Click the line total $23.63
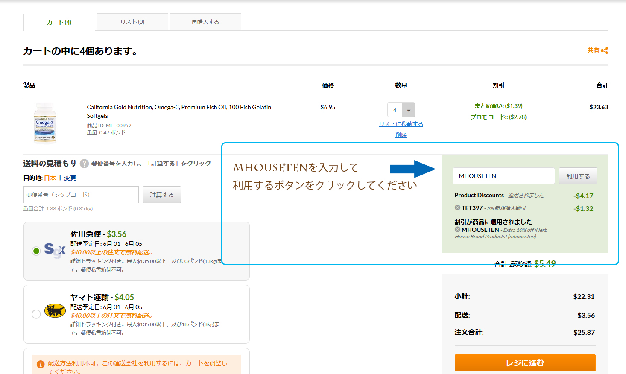626x374 pixels. (599, 107)
